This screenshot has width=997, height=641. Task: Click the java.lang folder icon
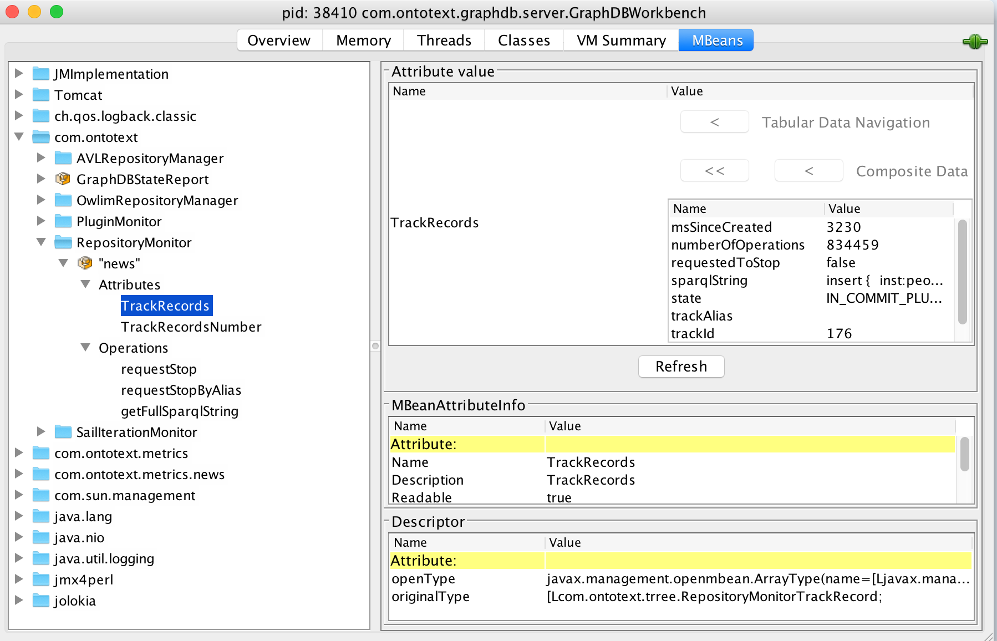click(41, 516)
